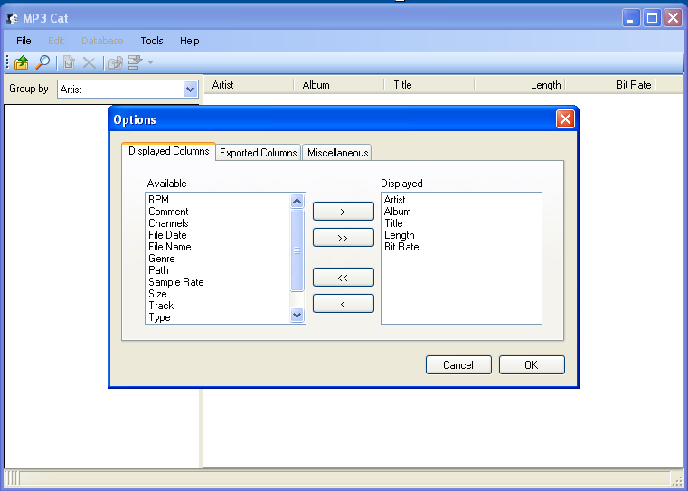Click the double left arrow remove-all button

[344, 278]
